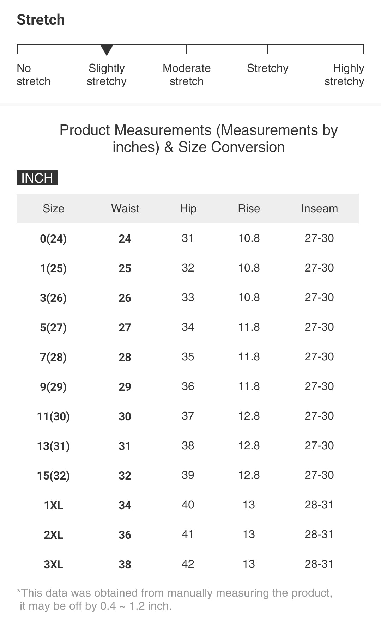Select the 1XL size row label
The height and width of the screenshot is (622, 381).
(x=53, y=505)
